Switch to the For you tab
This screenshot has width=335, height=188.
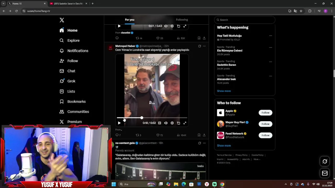(130, 20)
